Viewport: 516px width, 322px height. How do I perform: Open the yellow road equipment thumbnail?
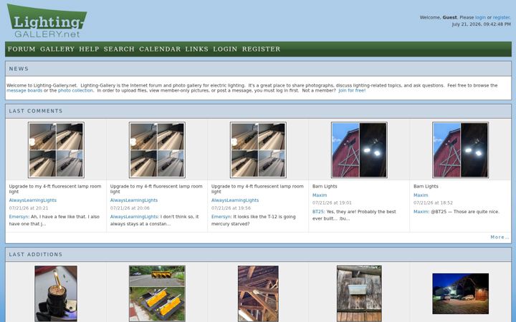(x=157, y=293)
